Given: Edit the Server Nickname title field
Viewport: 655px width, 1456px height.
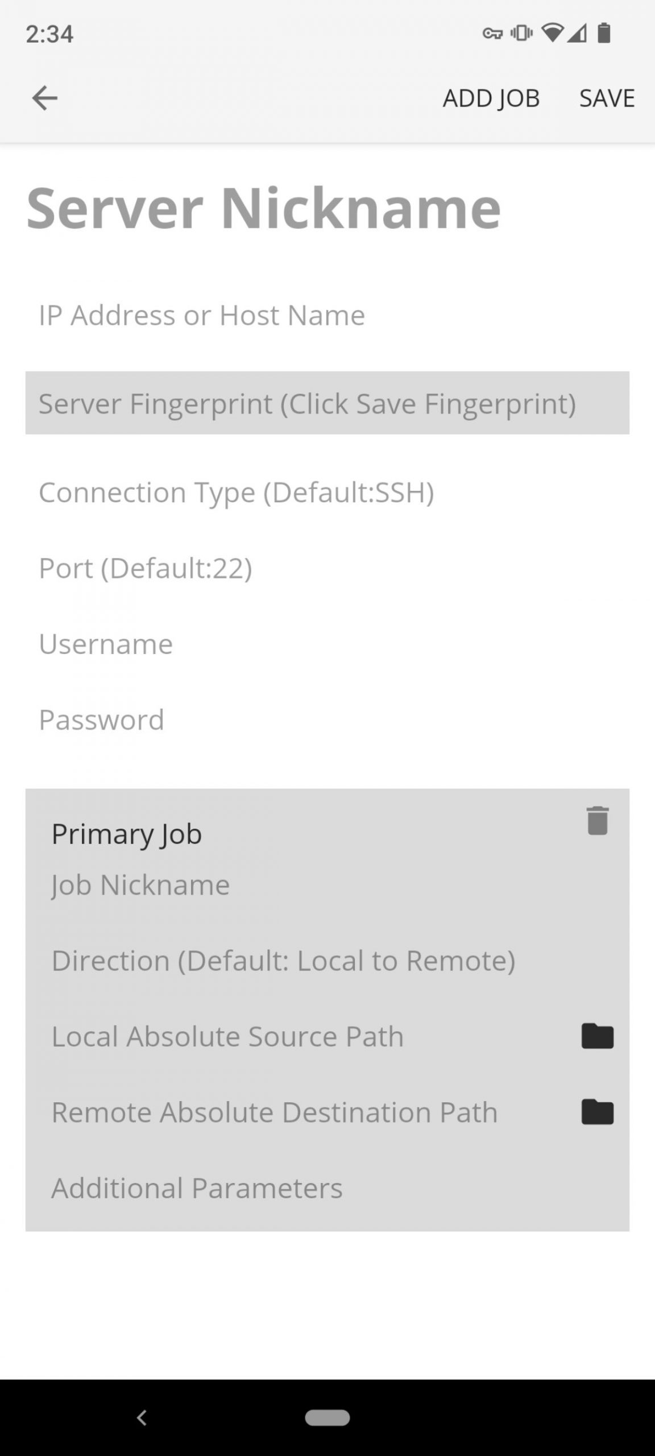Looking at the screenshot, I should point(263,208).
